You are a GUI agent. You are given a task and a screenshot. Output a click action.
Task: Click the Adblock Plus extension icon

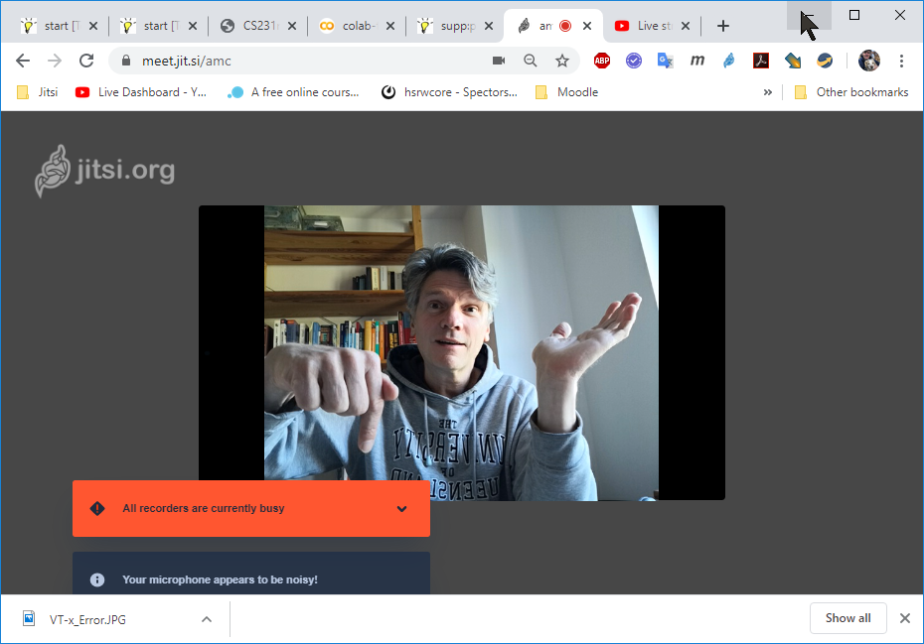601,61
